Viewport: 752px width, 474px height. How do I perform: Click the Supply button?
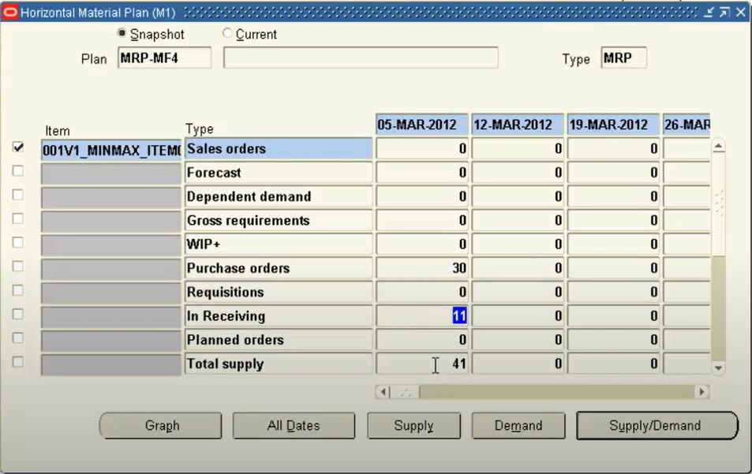413,426
